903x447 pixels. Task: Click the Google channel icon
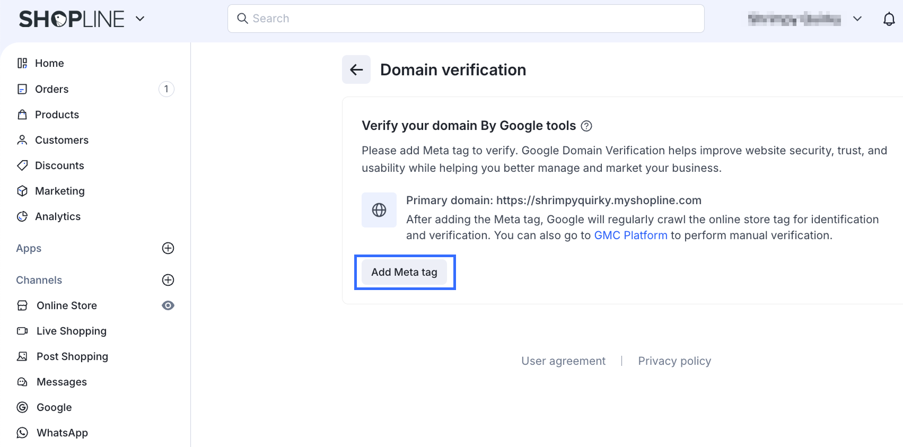point(22,407)
